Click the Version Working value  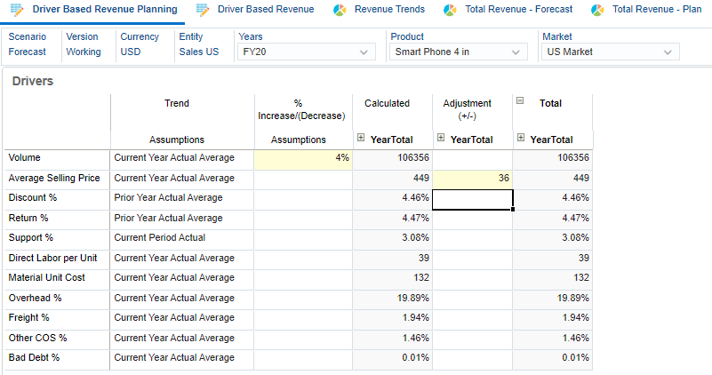pos(84,52)
